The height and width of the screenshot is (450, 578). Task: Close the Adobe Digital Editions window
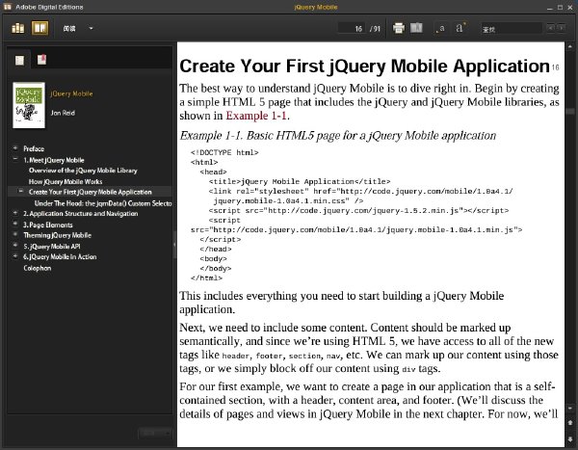570,7
